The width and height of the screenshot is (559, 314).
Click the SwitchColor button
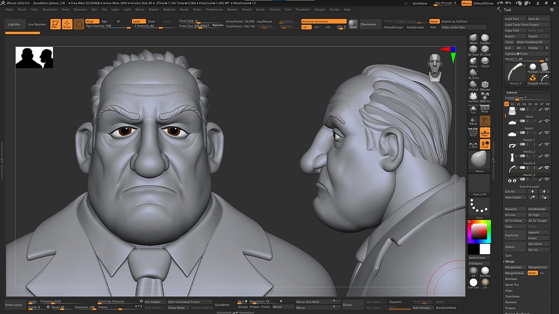[479, 258]
